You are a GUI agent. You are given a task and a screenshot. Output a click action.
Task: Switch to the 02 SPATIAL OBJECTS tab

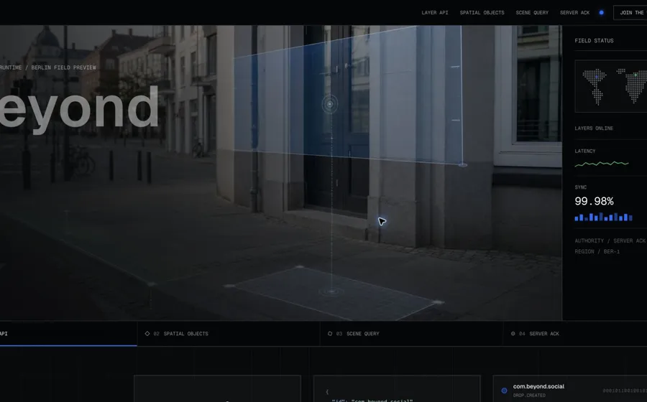(228, 334)
